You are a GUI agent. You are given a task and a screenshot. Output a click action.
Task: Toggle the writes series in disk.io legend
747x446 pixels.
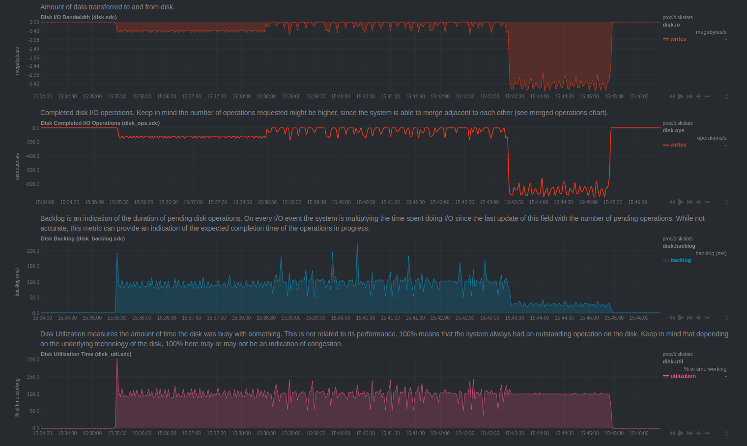click(678, 39)
